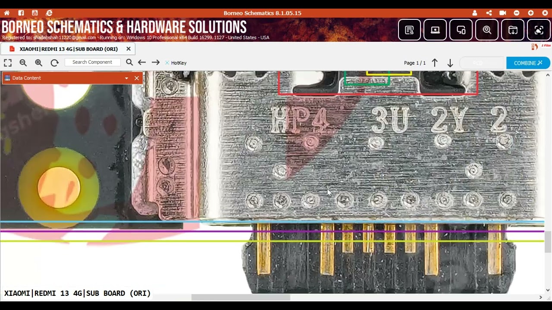
Task: Toggle the HotKey checkbox
Action: 167,63
